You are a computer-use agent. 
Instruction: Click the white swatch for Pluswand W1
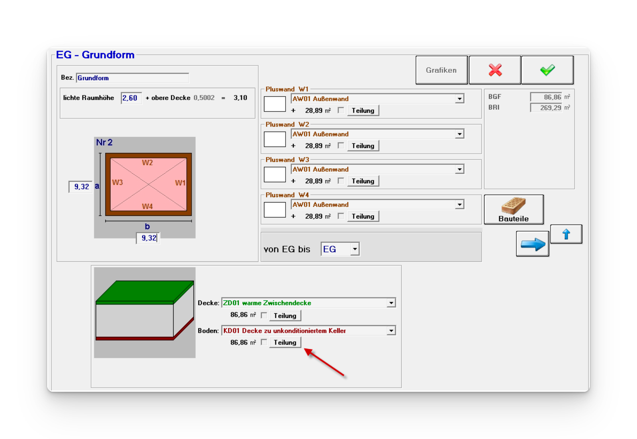275,104
